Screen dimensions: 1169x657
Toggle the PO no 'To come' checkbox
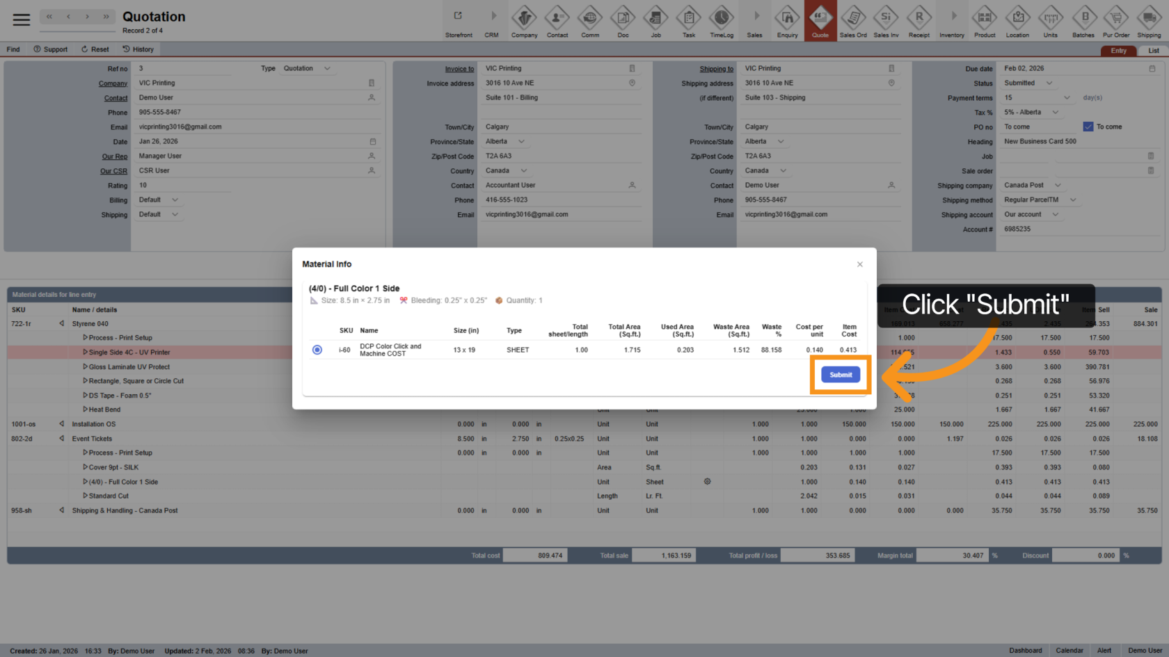[1088, 127]
